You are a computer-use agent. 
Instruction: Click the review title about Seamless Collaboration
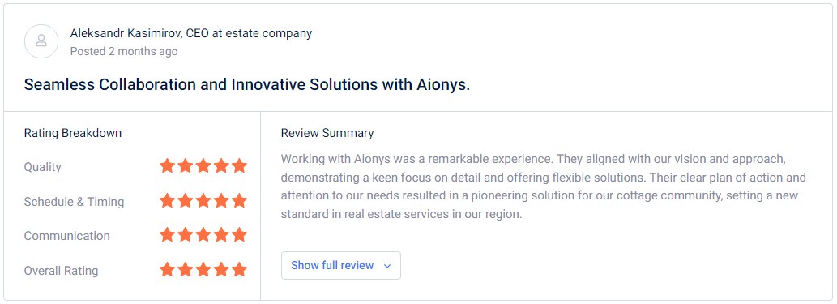[x=247, y=85]
